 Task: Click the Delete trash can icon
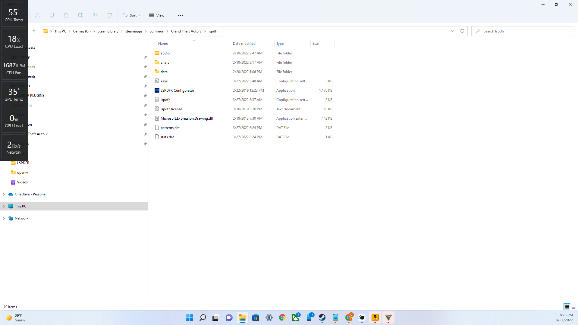coord(110,15)
